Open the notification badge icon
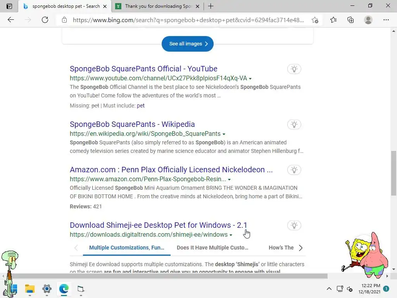This screenshot has height=298, width=397. click(x=386, y=289)
